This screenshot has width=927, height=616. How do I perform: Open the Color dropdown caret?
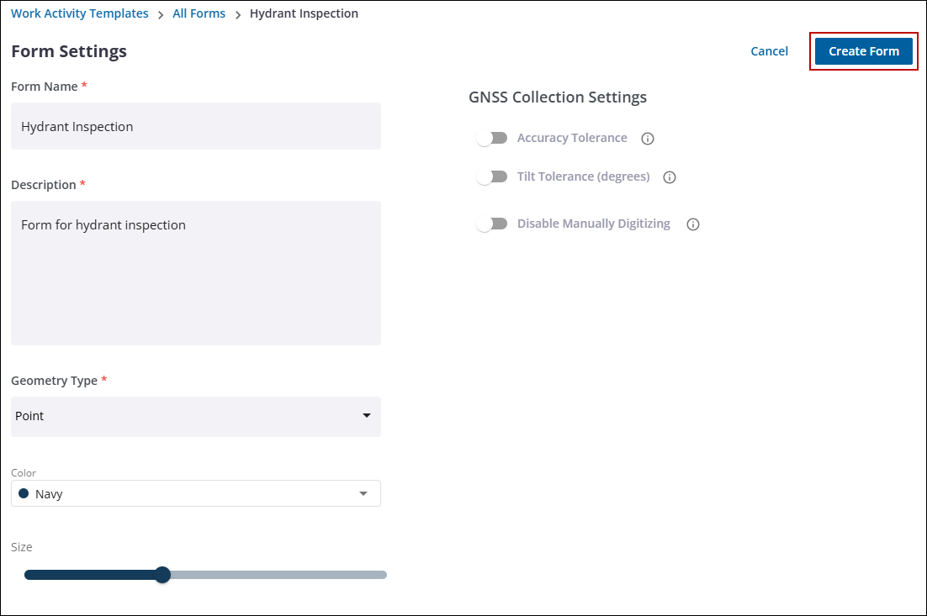pyautogui.click(x=363, y=494)
